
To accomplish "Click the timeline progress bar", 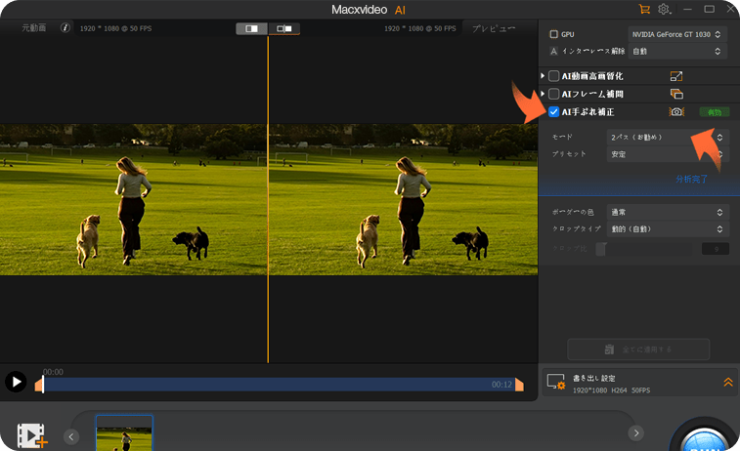I will pos(279,385).
